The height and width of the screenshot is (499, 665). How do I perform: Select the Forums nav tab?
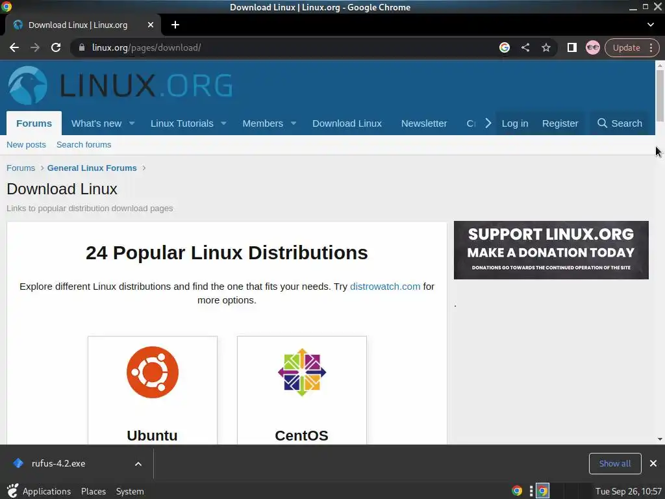34,123
